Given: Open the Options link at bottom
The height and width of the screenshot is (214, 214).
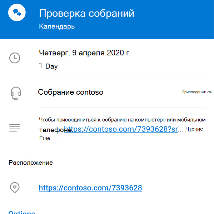Looking at the screenshot, I should [x=22, y=212].
